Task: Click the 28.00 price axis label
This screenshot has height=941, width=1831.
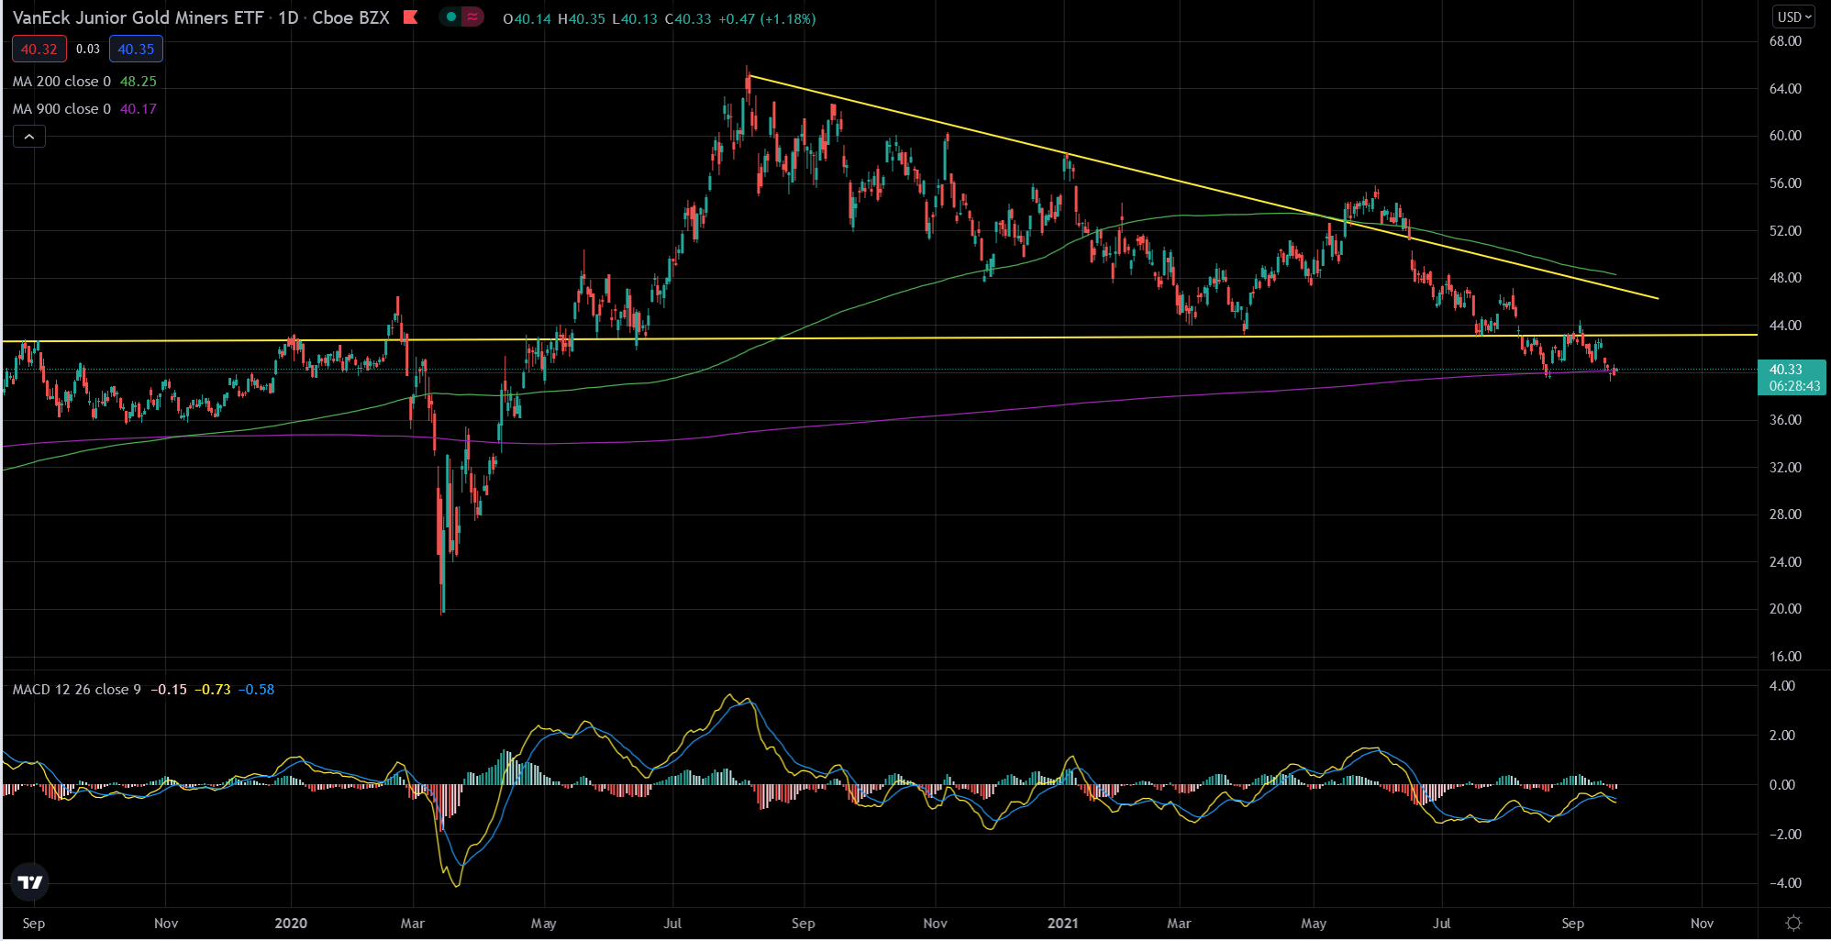Action: pyautogui.click(x=1785, y=515)
